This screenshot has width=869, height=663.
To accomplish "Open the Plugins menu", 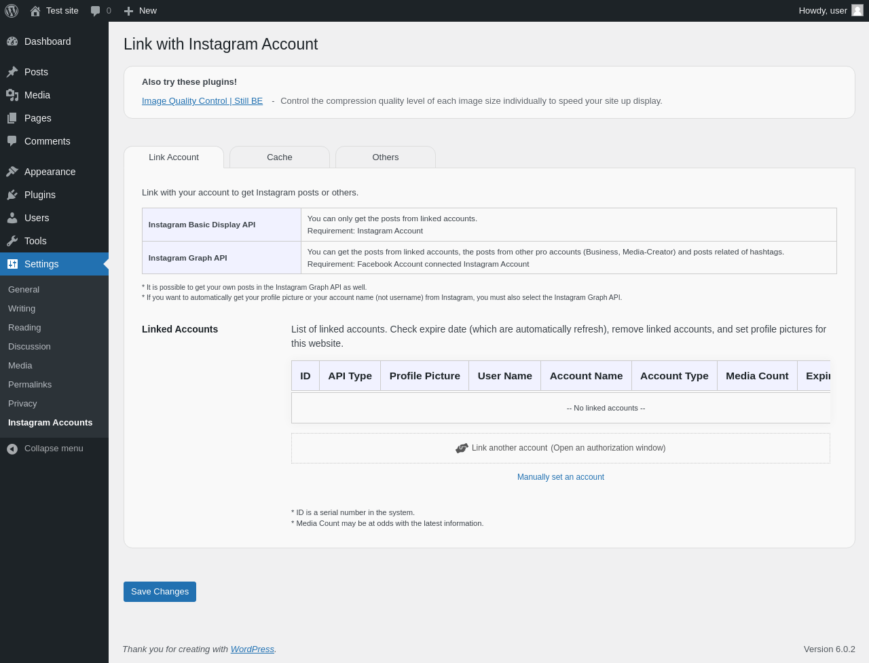I will [54, 195].
